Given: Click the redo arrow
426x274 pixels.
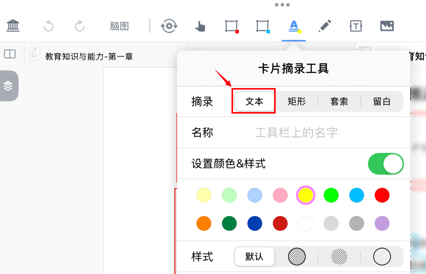Looking at the screenshot, I should click(x=80, y=26).
